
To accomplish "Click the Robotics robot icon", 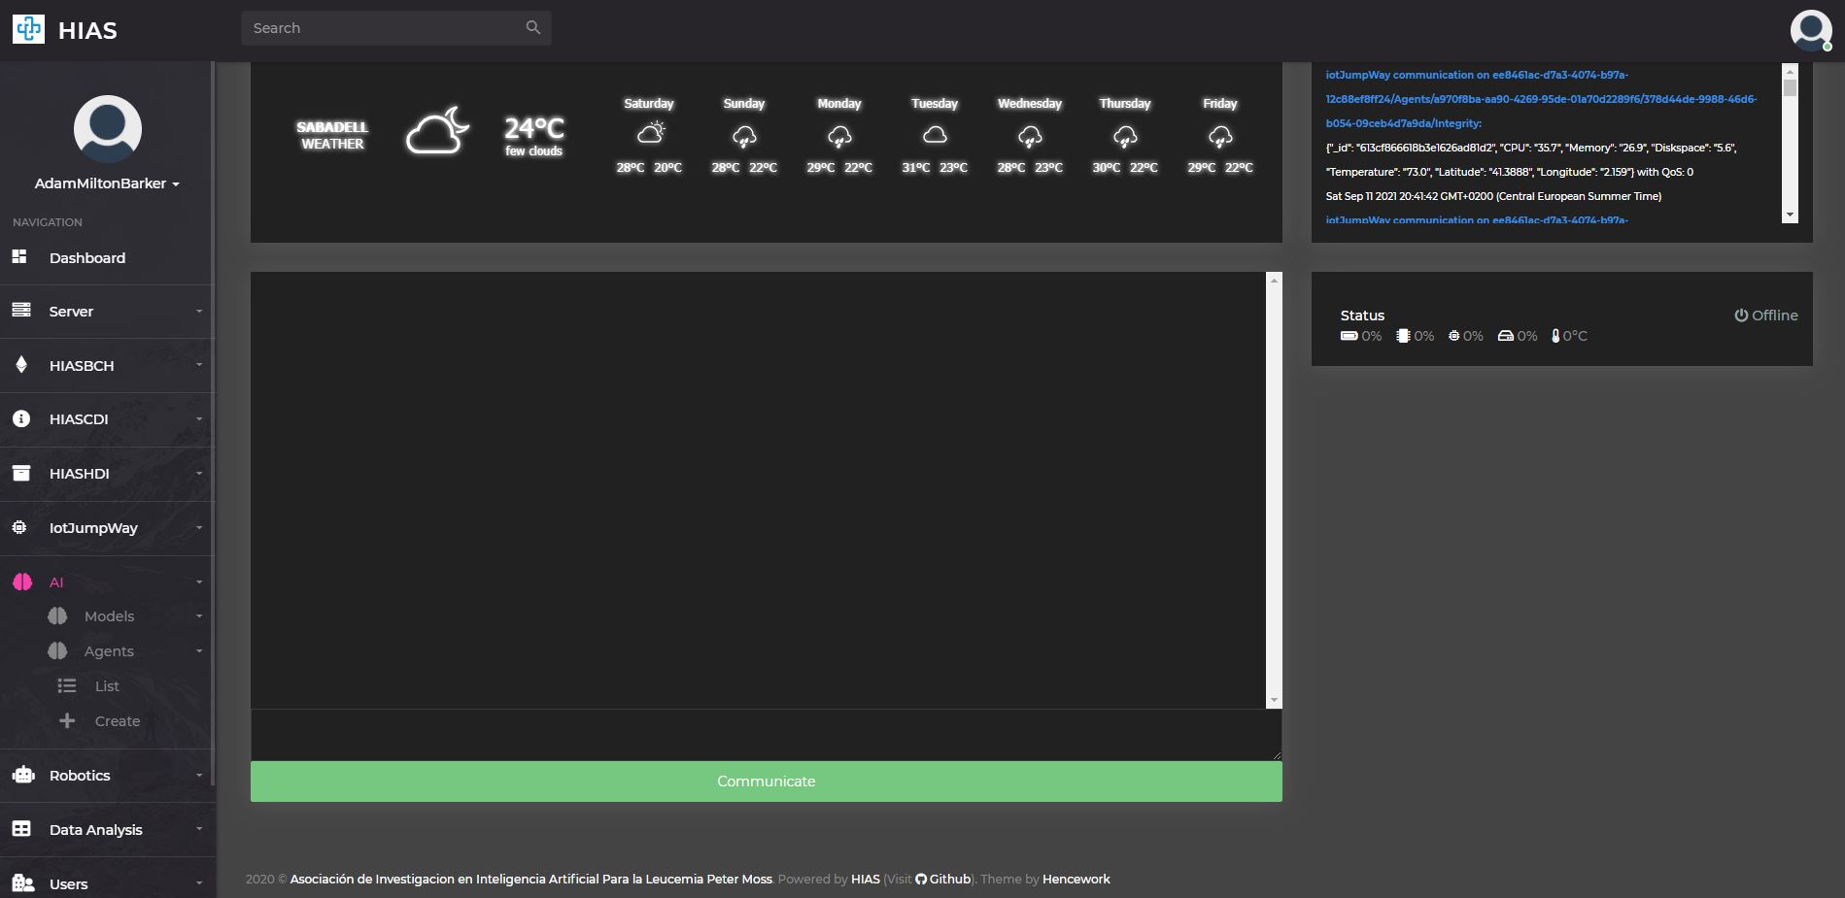I will click(23, 775).
